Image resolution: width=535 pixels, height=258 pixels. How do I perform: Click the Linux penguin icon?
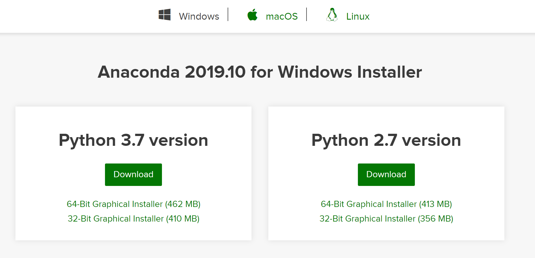point(332,15)
